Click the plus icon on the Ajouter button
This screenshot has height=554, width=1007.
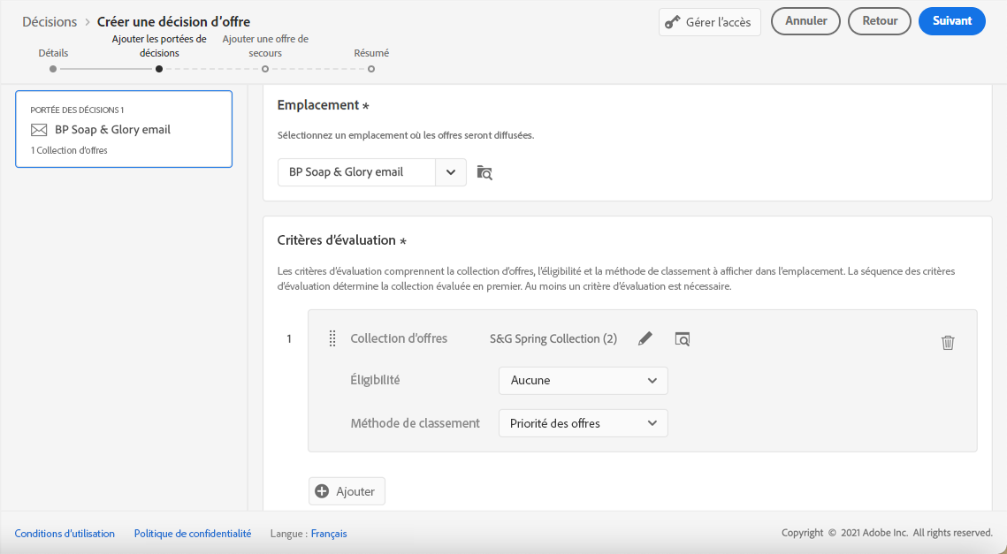[x=322, y=491]
